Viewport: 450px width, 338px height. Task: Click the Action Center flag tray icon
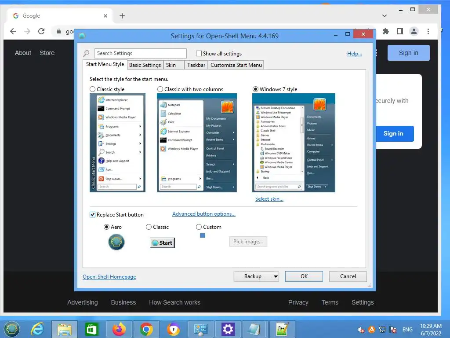393,330
